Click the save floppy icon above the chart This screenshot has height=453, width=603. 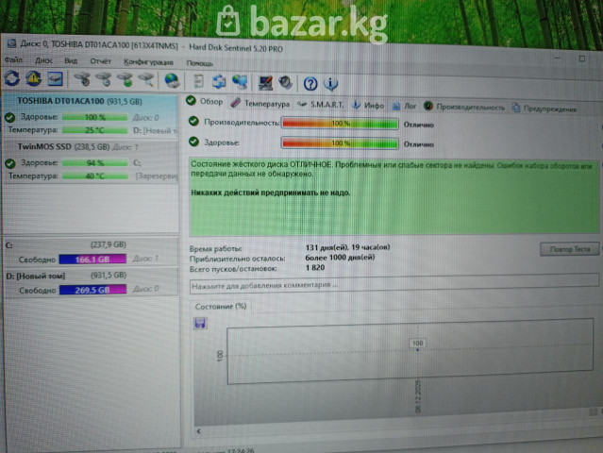pyautogui.click(x=200, y=324)
